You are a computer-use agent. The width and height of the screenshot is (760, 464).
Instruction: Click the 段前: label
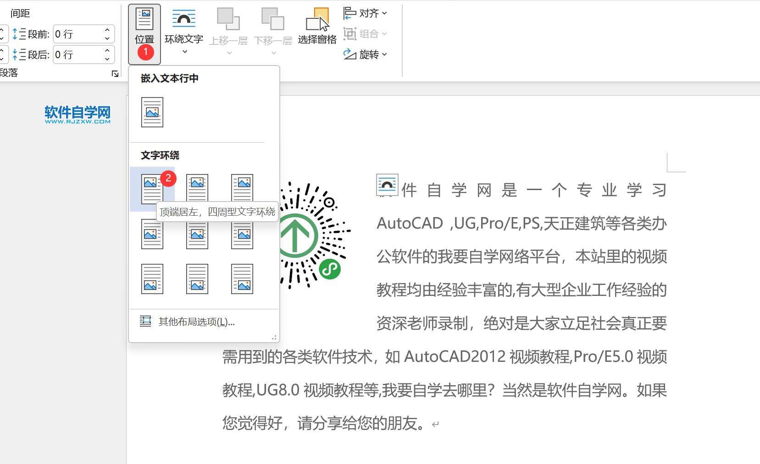point(39,34)
